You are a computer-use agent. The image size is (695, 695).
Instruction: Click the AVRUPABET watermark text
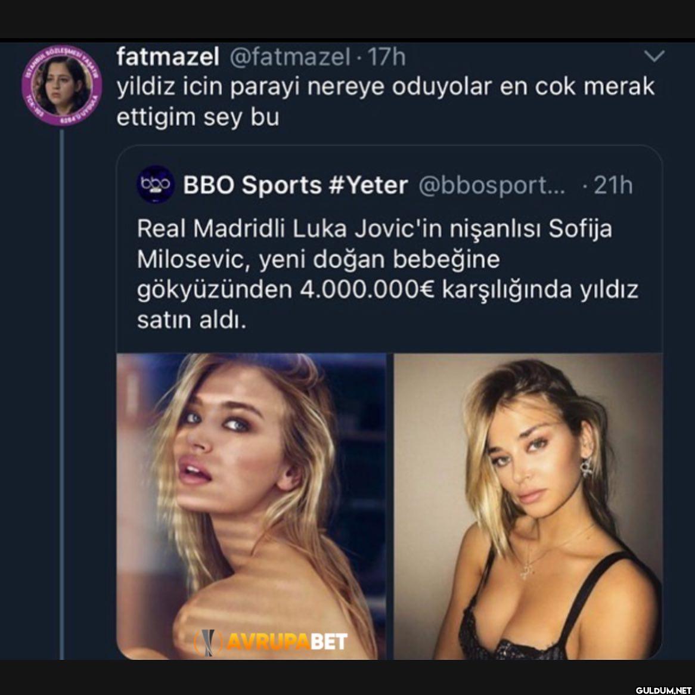click(286, 641)
